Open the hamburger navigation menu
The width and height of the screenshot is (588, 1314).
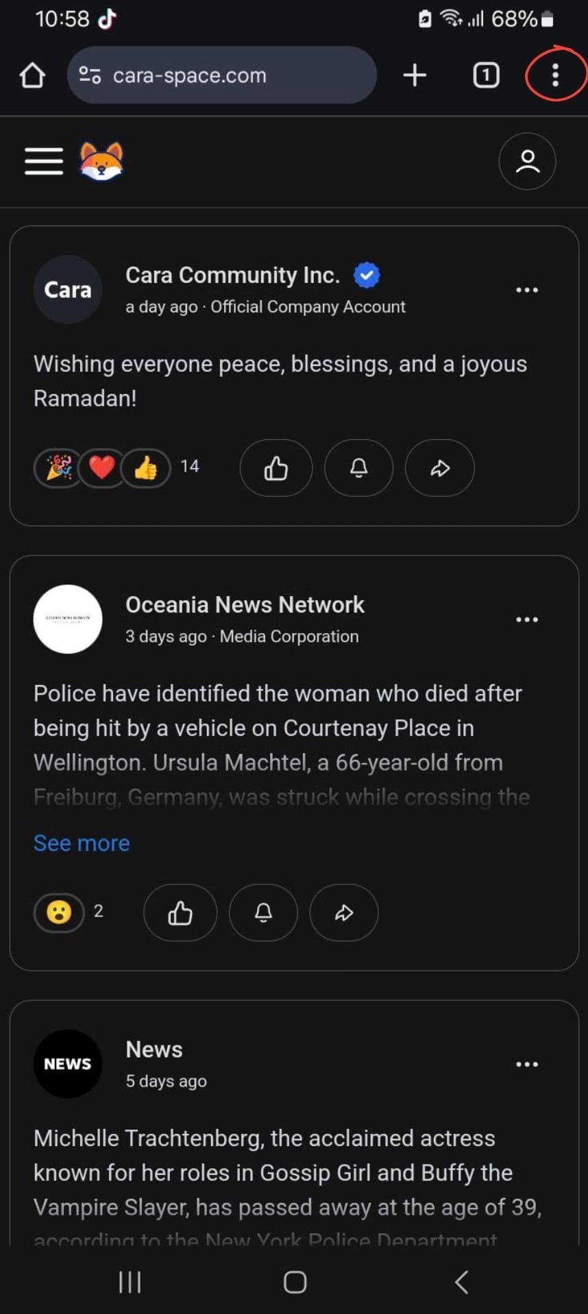click(44, 161)
